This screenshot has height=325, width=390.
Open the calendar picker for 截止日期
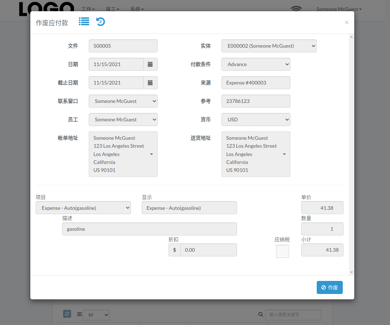pyautogui.click(x=150, y=83)
